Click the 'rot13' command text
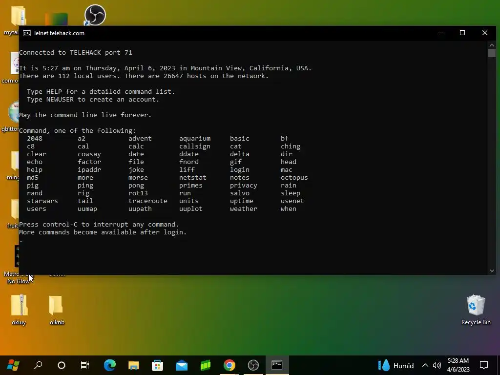500x375 pixels. 138,193
